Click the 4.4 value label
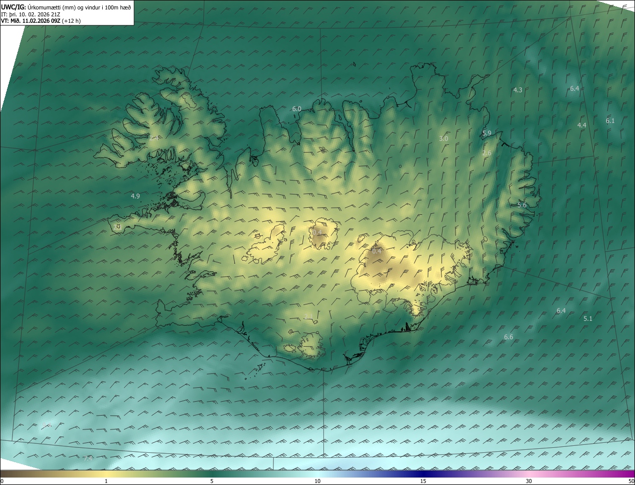 tap(582, 125)
